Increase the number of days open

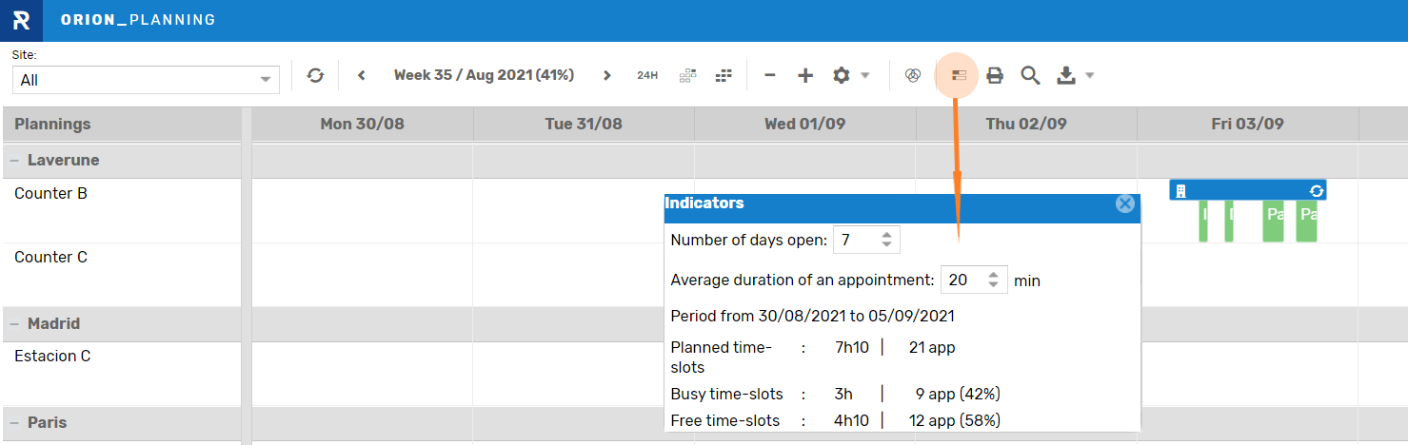pos(887,235)
